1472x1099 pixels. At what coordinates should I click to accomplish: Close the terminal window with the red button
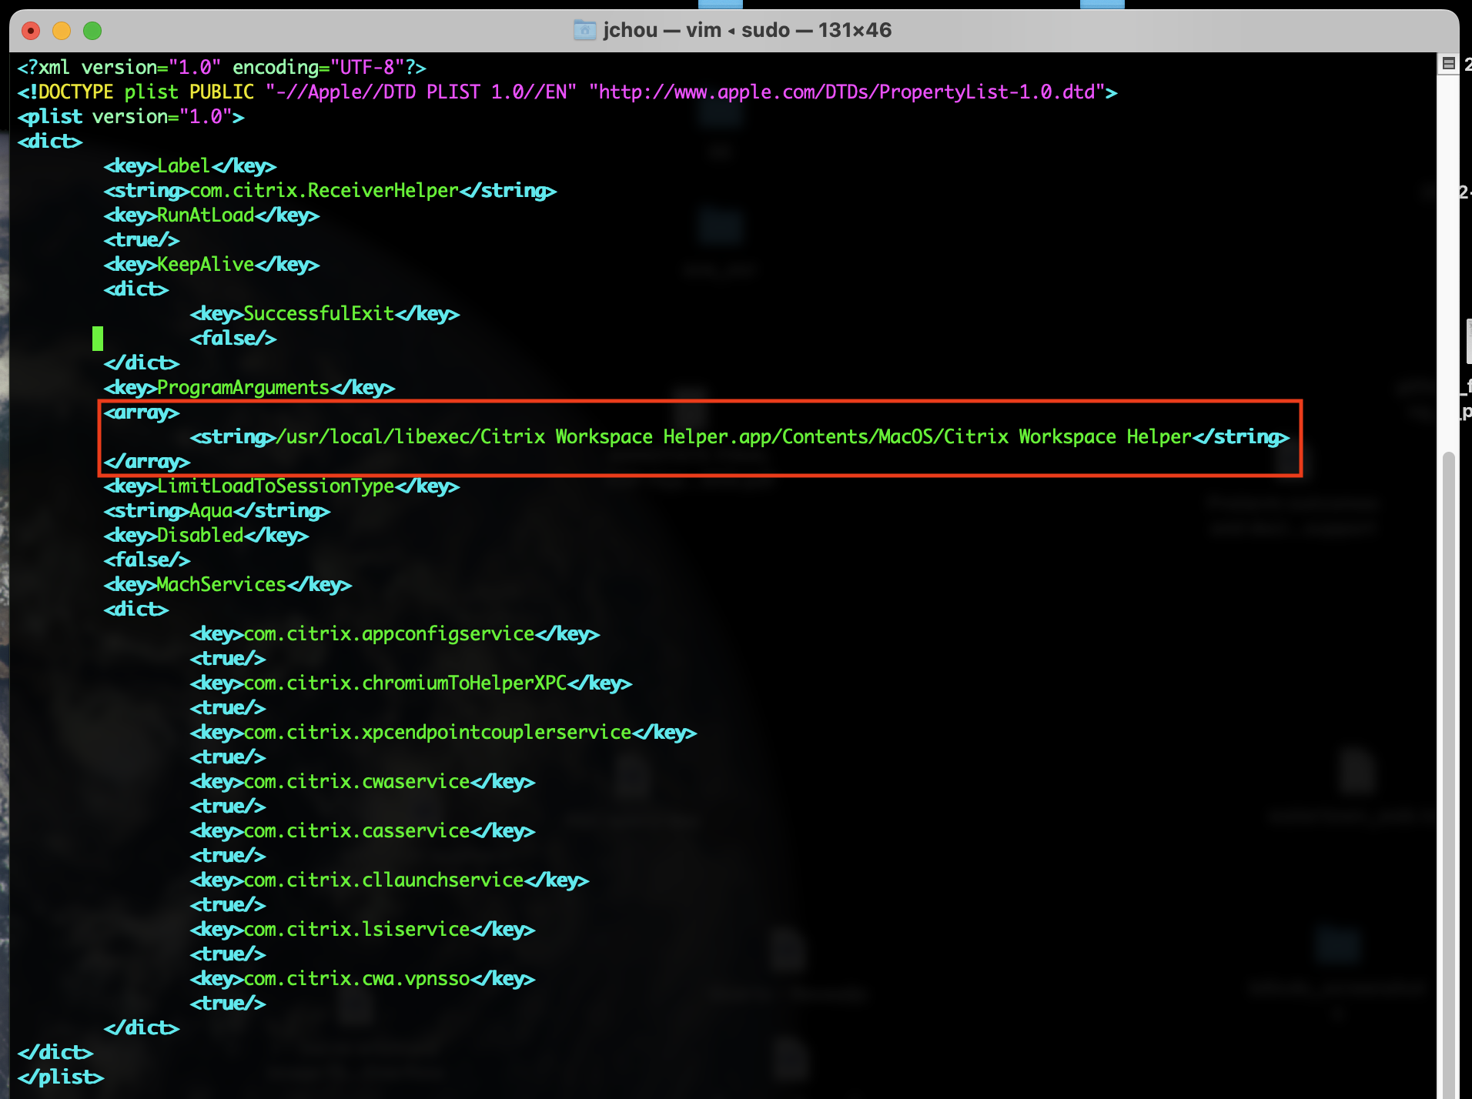tap(31, 31)
